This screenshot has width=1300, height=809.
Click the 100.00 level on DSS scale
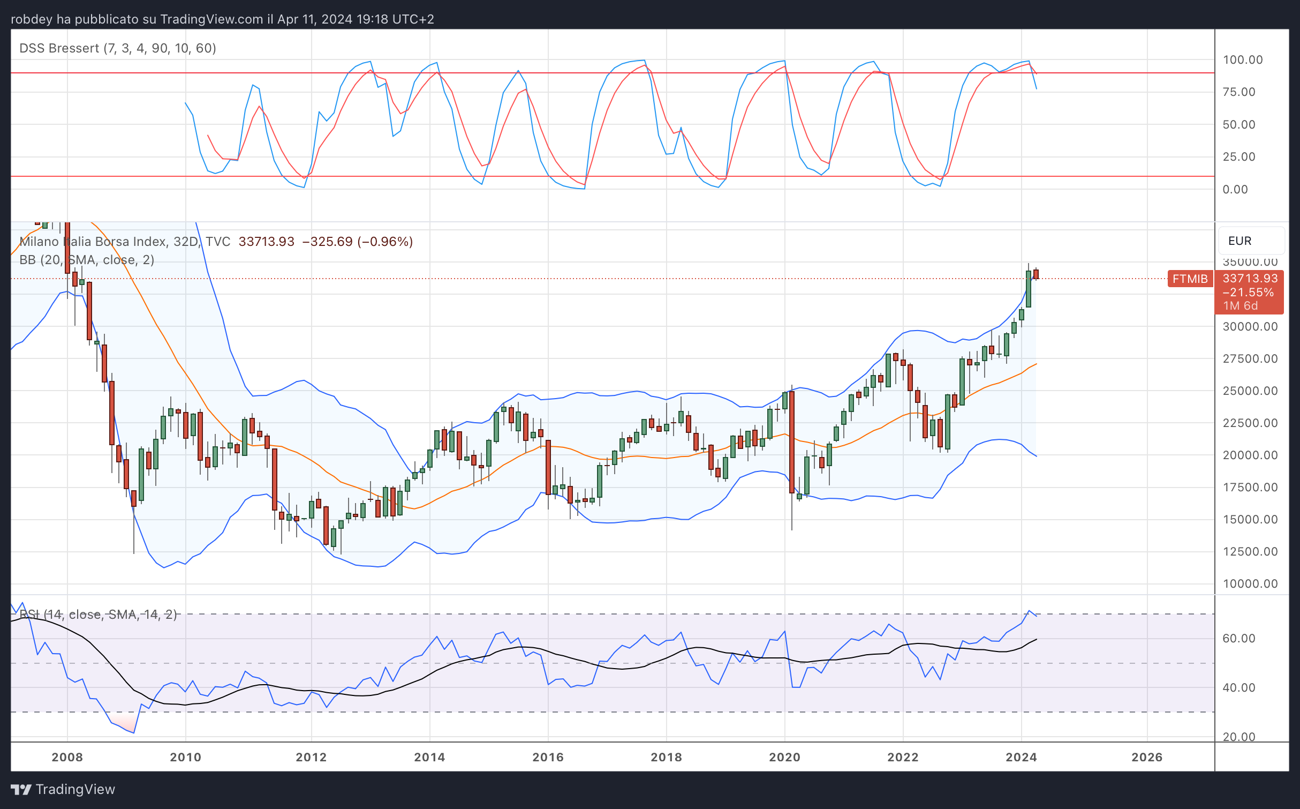(x=1243, y=59)
